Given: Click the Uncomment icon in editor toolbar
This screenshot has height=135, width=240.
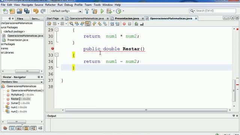Looking at the screenshot, I should tap(142, 24).
